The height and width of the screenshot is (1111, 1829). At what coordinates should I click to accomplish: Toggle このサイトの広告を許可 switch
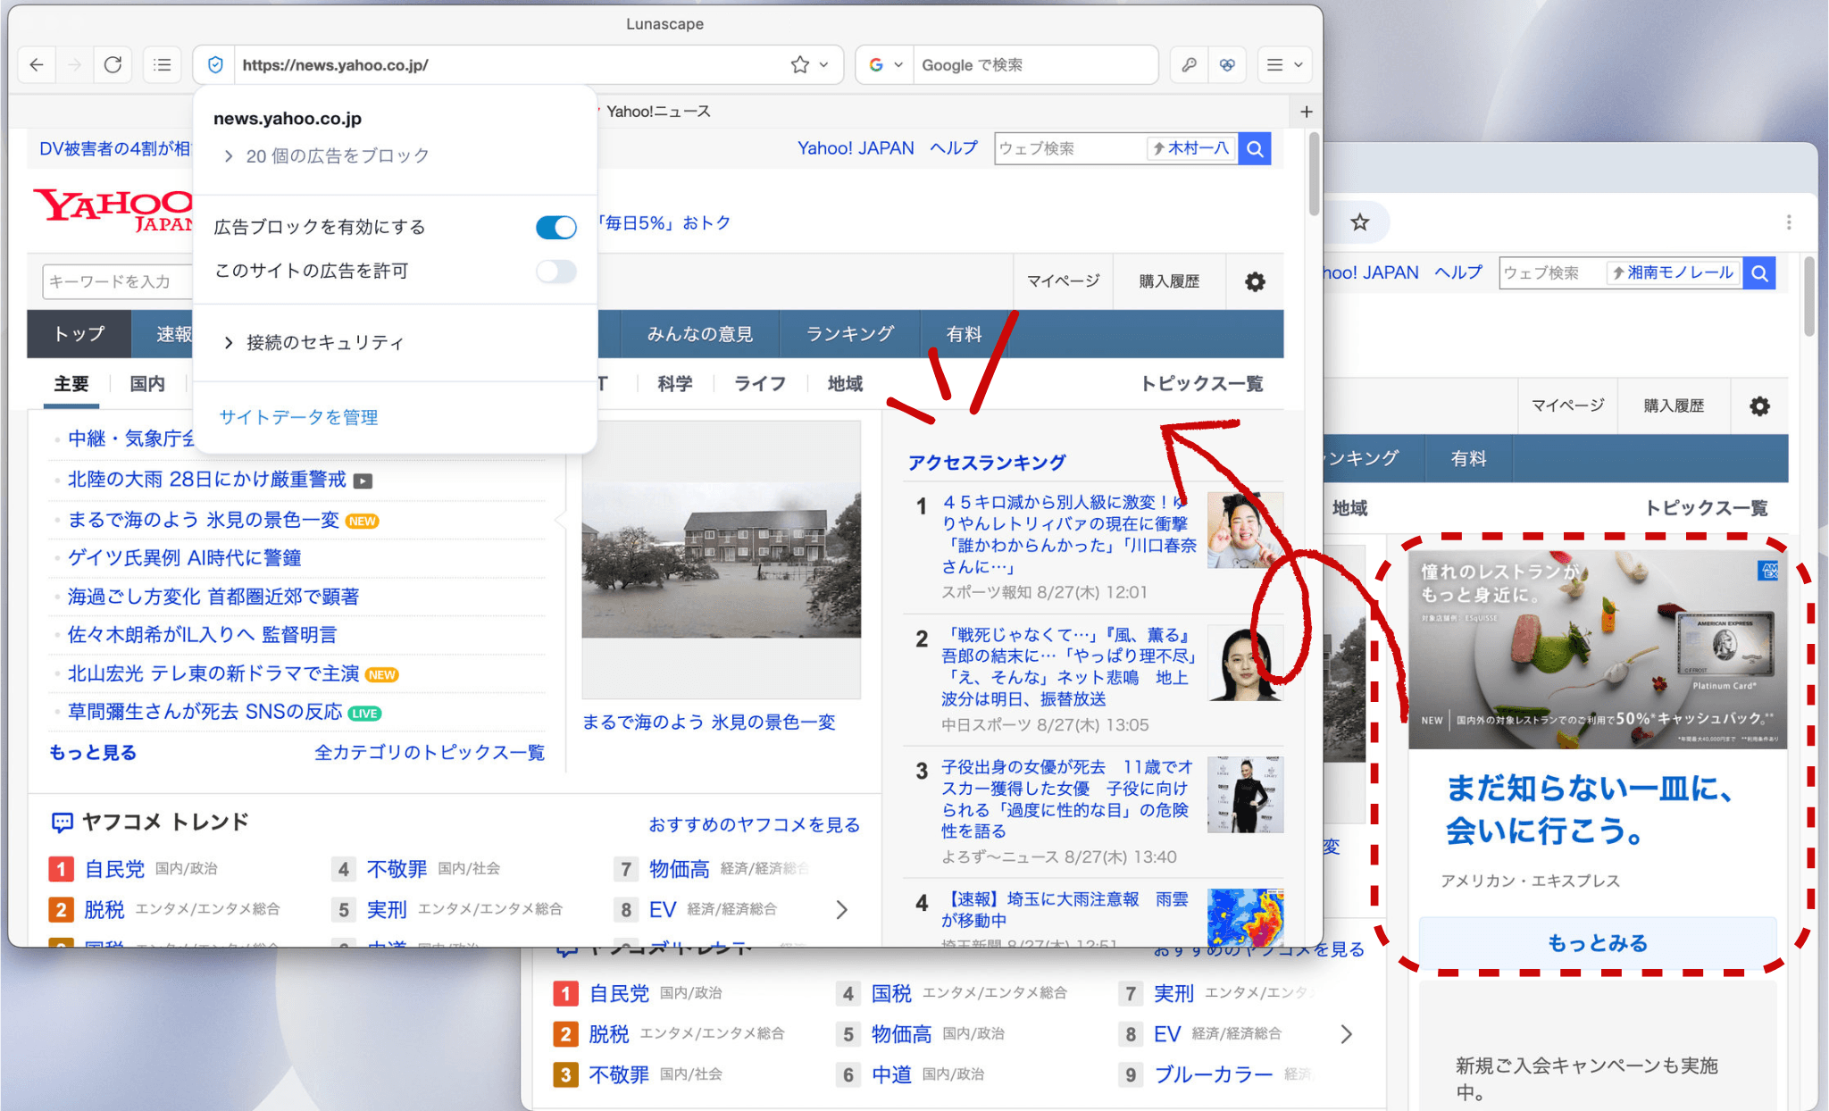(x=555, y=271)
